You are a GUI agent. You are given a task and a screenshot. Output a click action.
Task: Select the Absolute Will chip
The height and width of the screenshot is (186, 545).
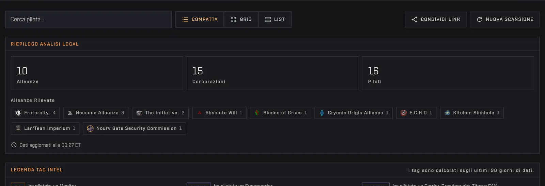click(219, 113)
